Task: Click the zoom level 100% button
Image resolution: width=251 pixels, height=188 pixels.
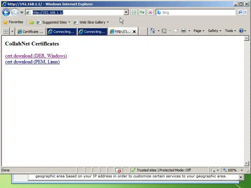Action: [230, 170]
